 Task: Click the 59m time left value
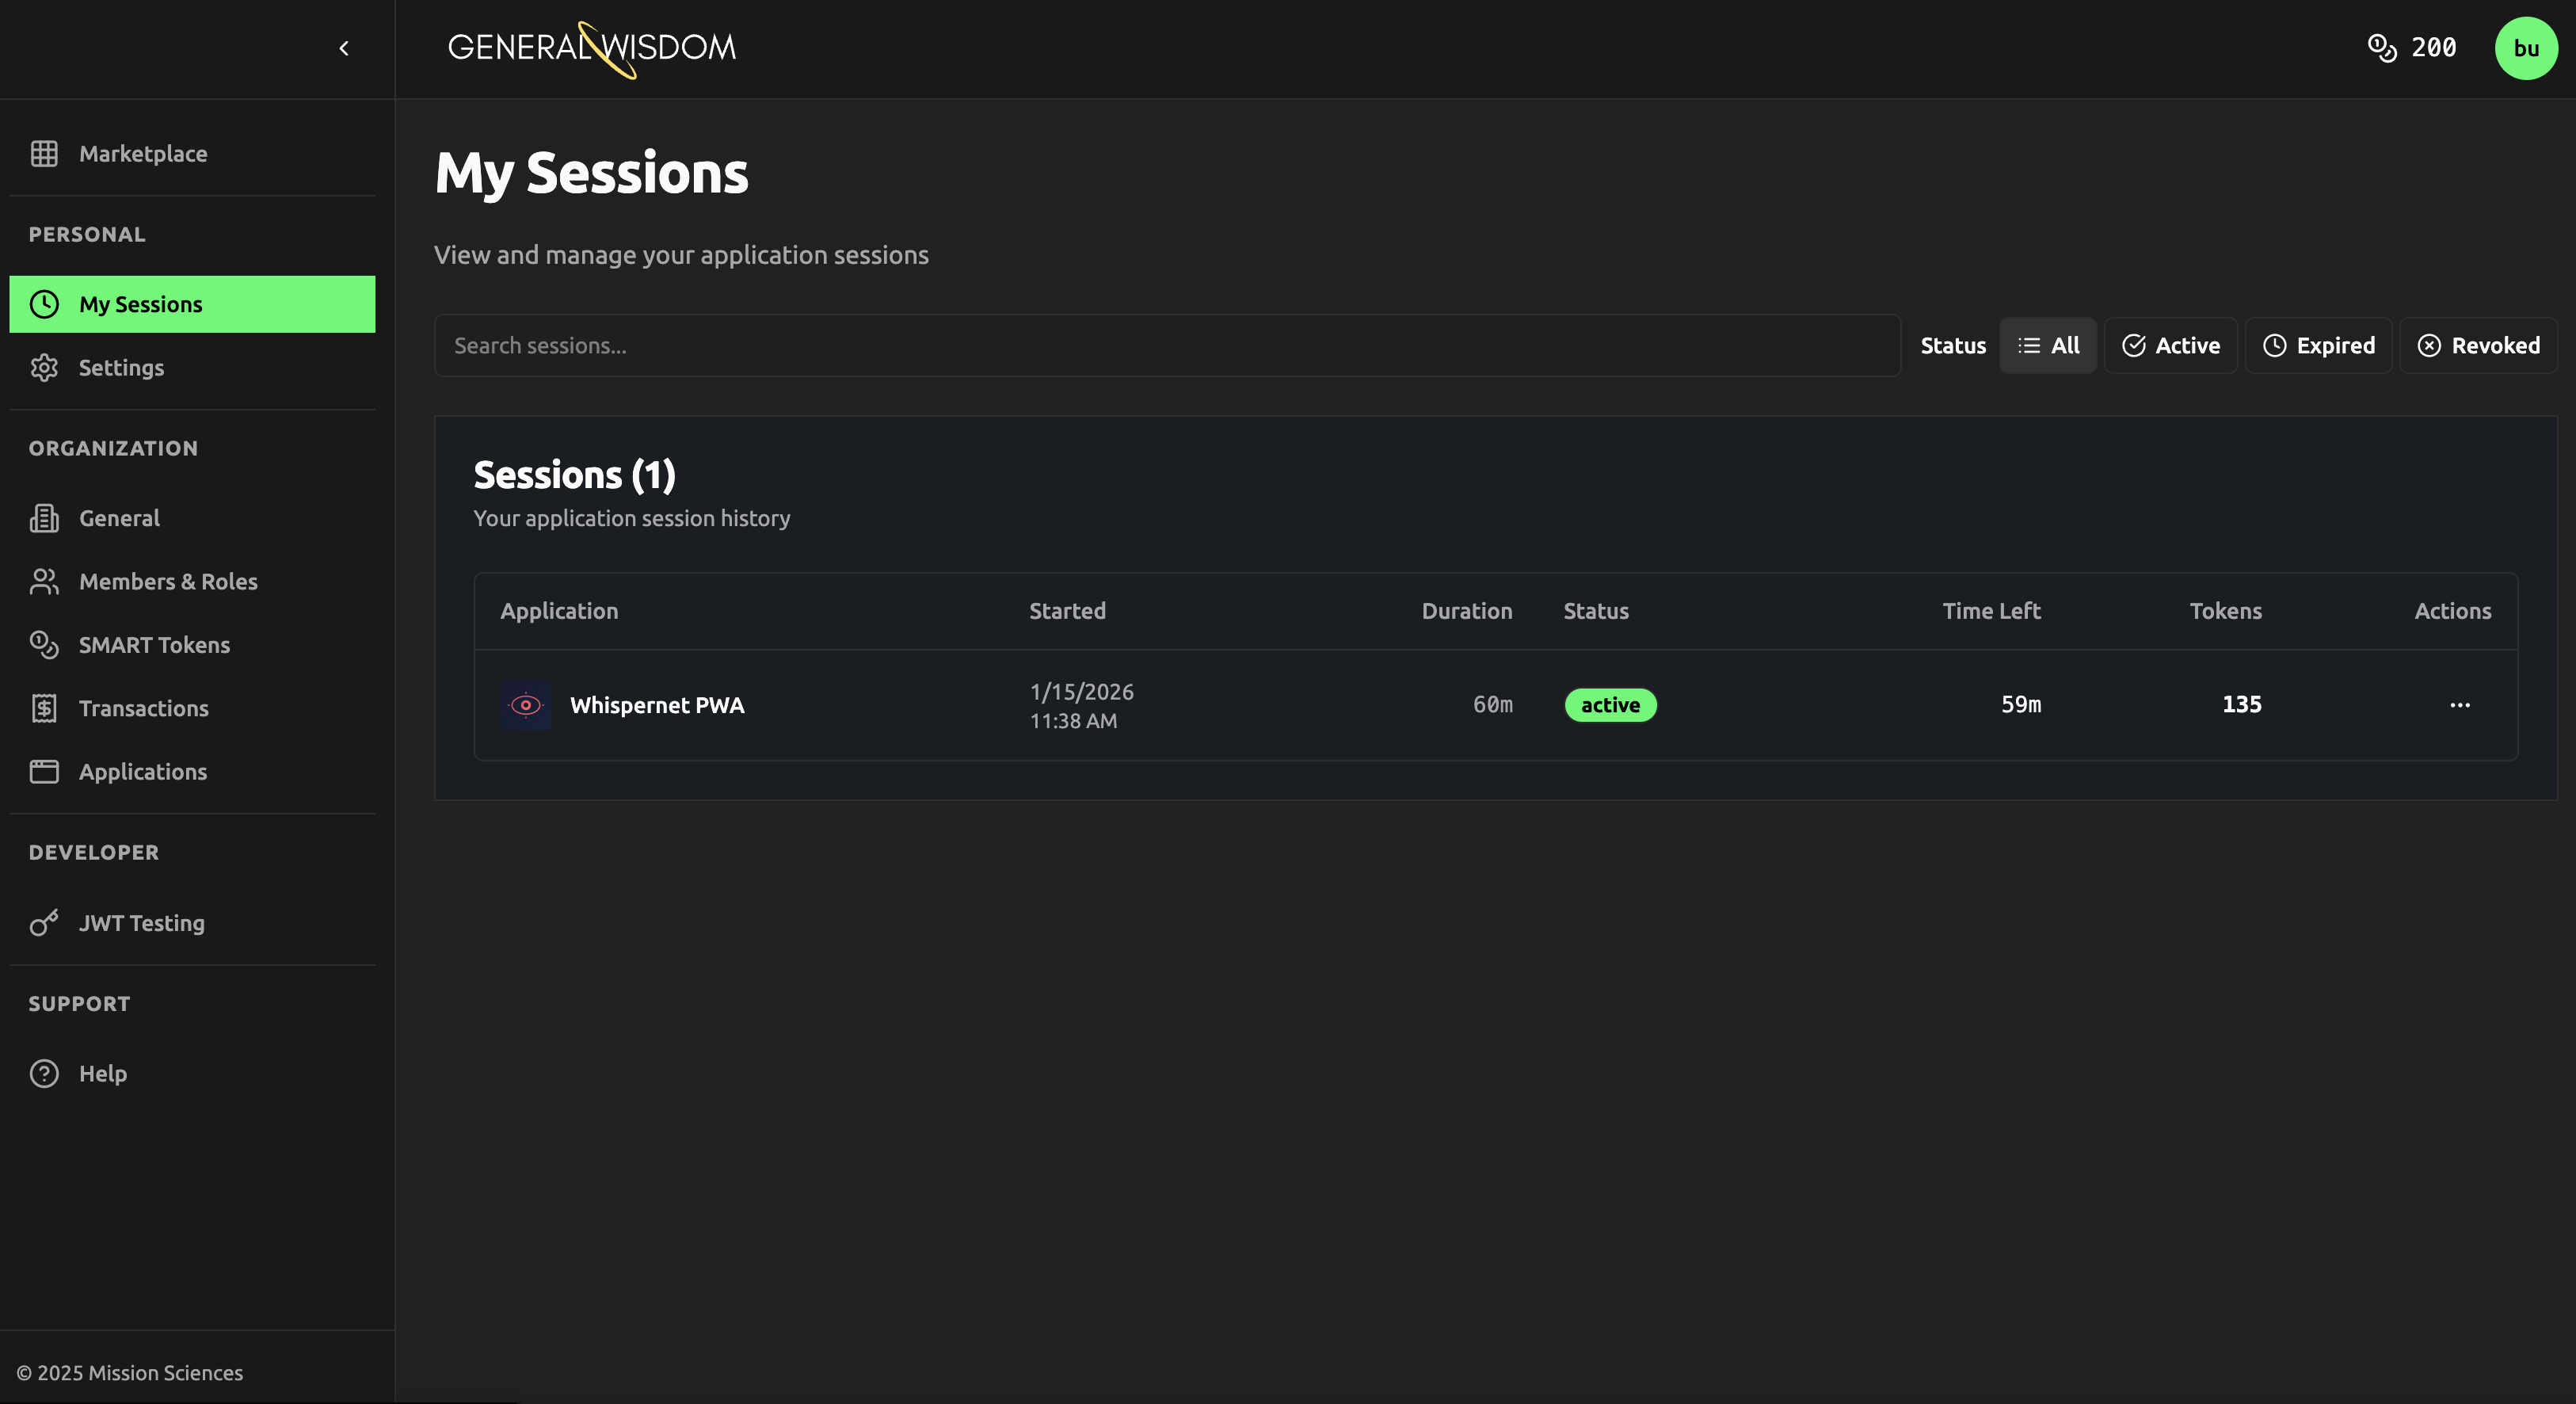coord(2021,705)
